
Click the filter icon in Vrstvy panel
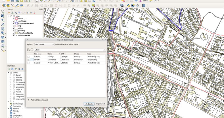(x=19, y=13)
